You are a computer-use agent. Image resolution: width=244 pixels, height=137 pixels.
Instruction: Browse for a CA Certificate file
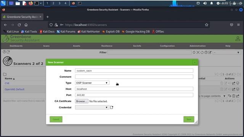click(82, 101)
